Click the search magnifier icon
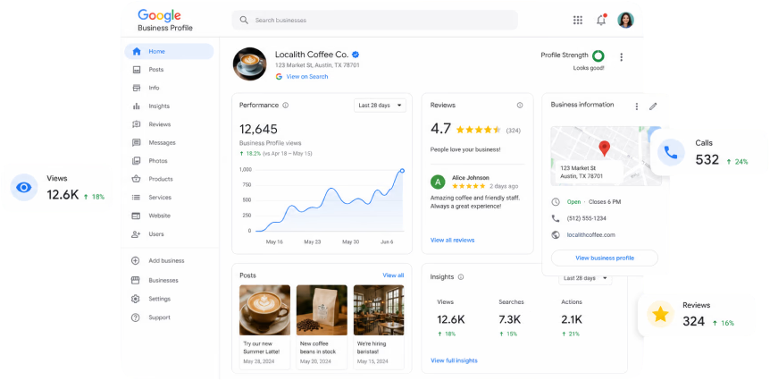This screenshot has height=381, width=770. click(x=244, y=21)
